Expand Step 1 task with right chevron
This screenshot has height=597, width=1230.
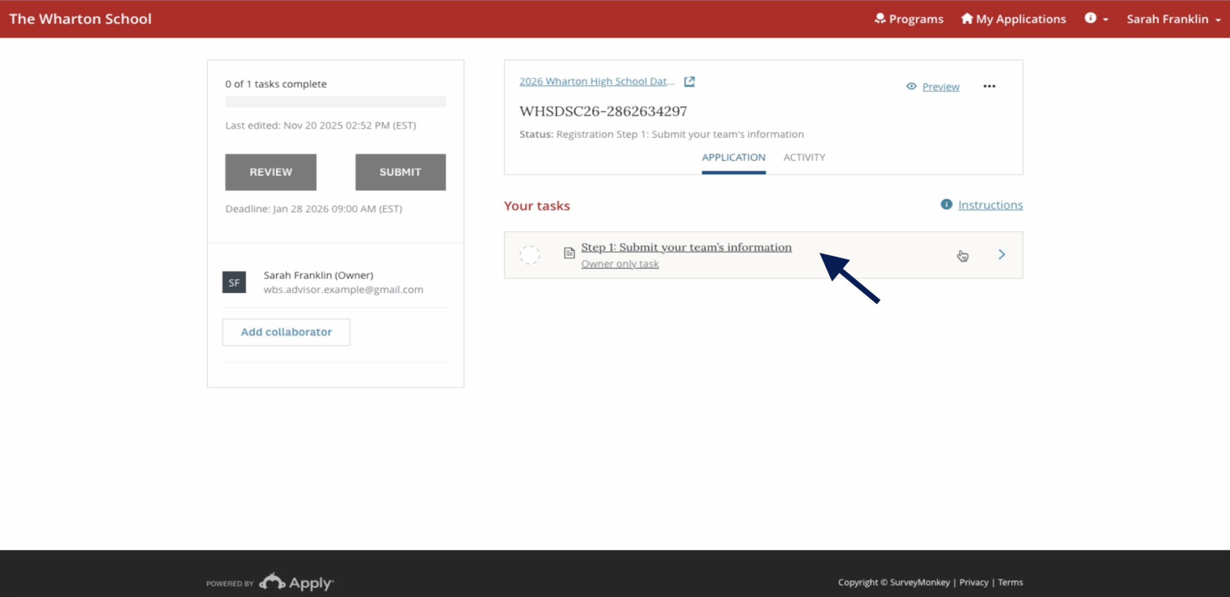tap(1001, 255)
